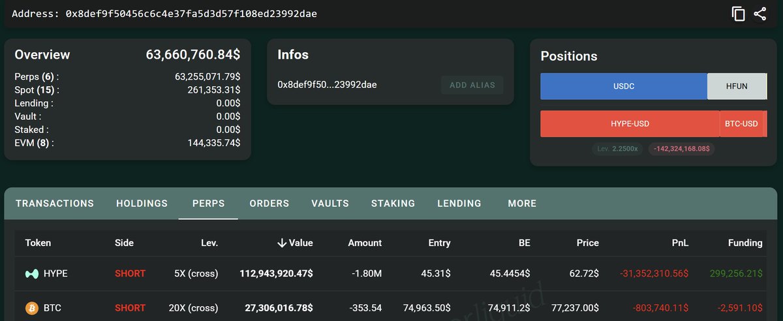Image resolution: width=783 pixels, height=321 pixels.
Task: Open the TRANSACTIONS tab
Action: click(55, 204)
